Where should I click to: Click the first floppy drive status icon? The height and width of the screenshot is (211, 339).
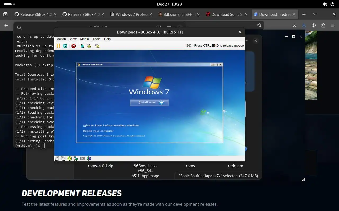pyautogui.click(x=57, y=159)
